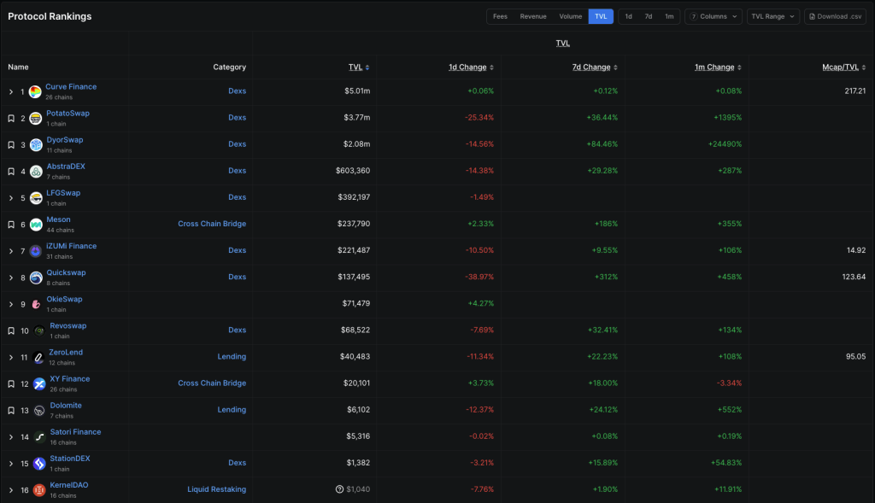Open the TVL Range dropdown

(772, 16)
